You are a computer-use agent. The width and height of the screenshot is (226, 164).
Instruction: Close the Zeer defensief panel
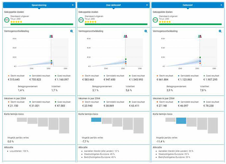147,5
